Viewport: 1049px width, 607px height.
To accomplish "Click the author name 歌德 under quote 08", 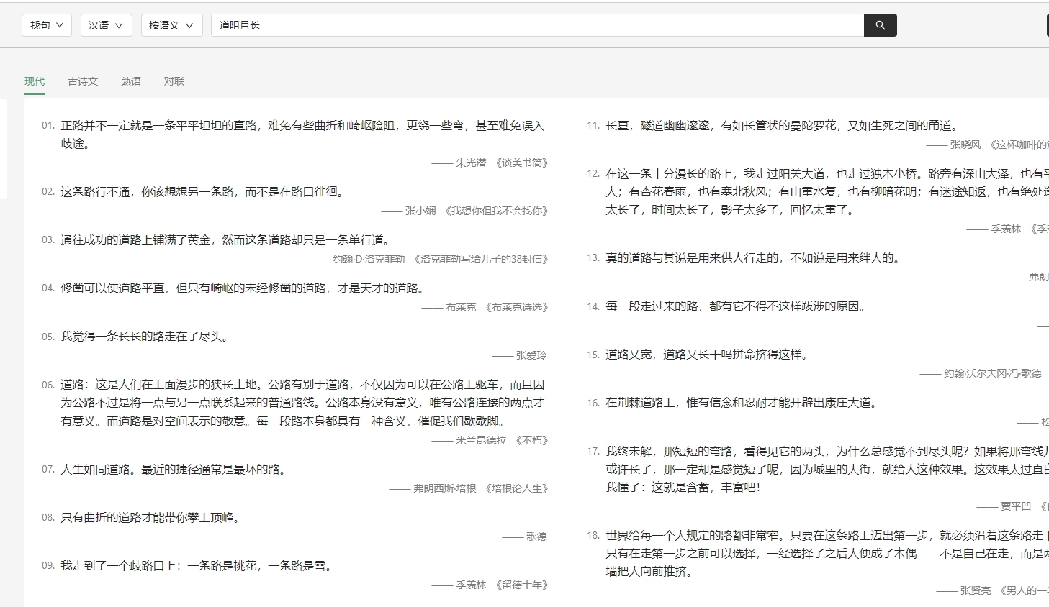I will pos(536,537).
